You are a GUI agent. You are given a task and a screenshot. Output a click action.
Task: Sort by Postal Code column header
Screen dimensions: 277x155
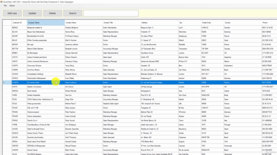coord(213,23)
